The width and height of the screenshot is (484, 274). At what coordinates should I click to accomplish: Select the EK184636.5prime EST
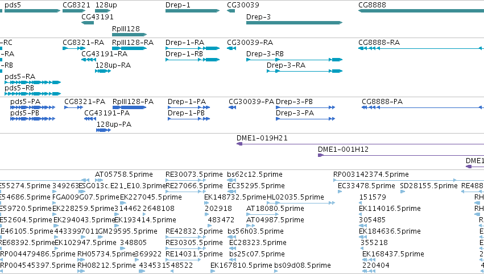(x=363, y=237)
